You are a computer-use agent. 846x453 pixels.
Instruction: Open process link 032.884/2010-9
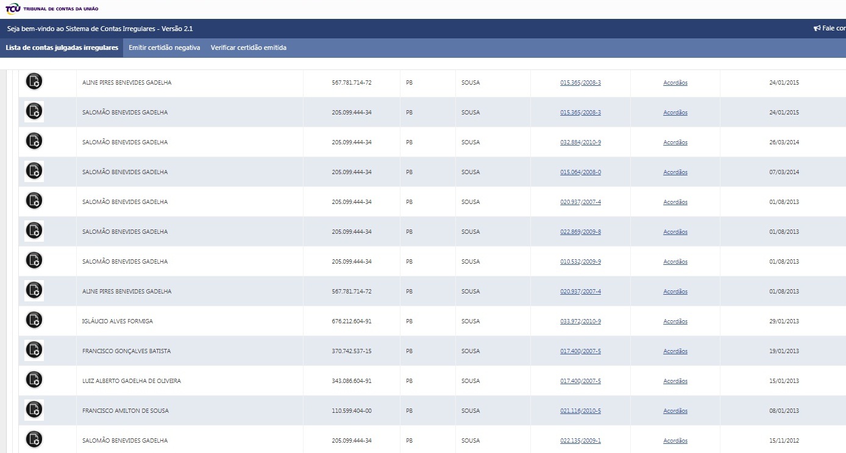580,142
